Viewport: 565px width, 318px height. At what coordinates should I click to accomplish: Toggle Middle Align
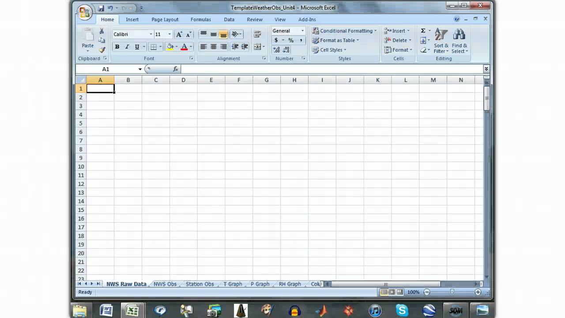214,34
